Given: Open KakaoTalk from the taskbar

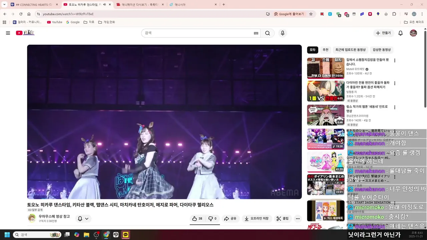Looking at the screenshot, I should pyautogui.click(x=126, y=235).
